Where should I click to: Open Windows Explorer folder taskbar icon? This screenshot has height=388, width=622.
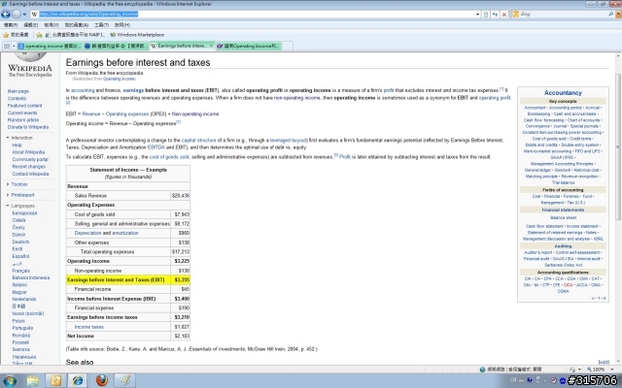point(33,381)
